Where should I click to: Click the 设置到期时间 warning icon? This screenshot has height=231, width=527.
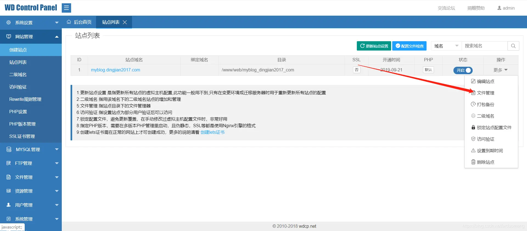tap(473, 151)
